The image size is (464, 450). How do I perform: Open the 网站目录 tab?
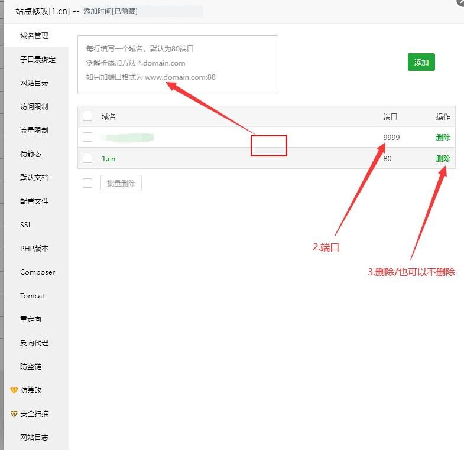click(36, 83)
